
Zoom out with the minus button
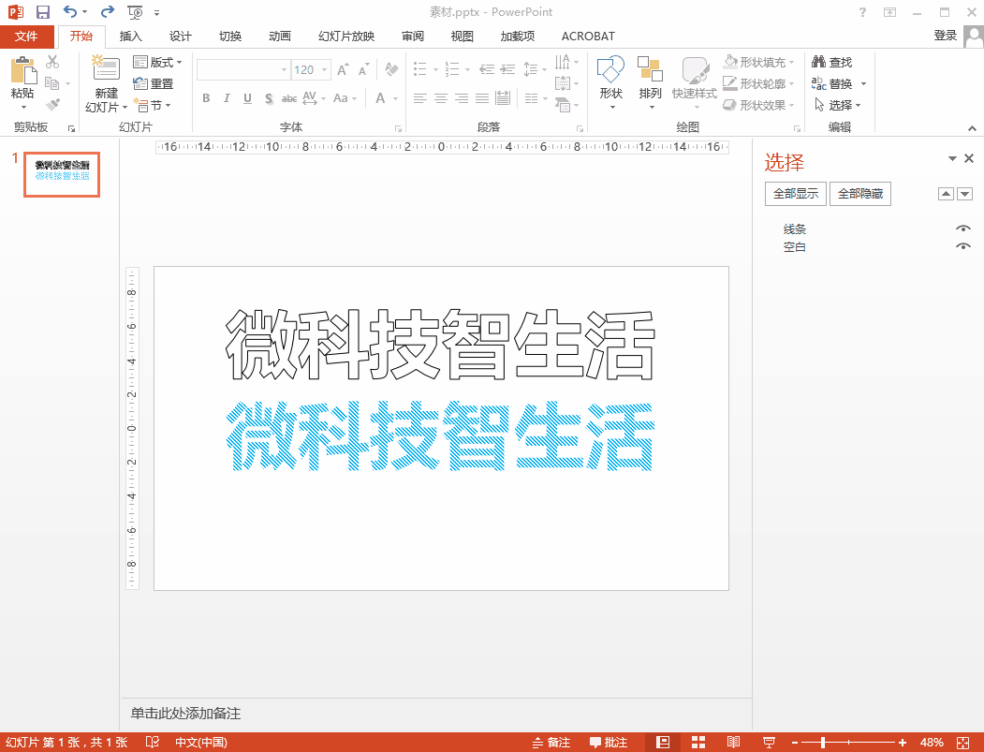pyautogui.click(x=795, y=743)
